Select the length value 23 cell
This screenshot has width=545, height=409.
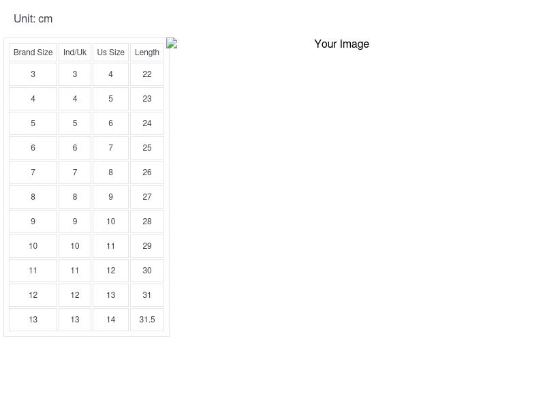[147, 99]
